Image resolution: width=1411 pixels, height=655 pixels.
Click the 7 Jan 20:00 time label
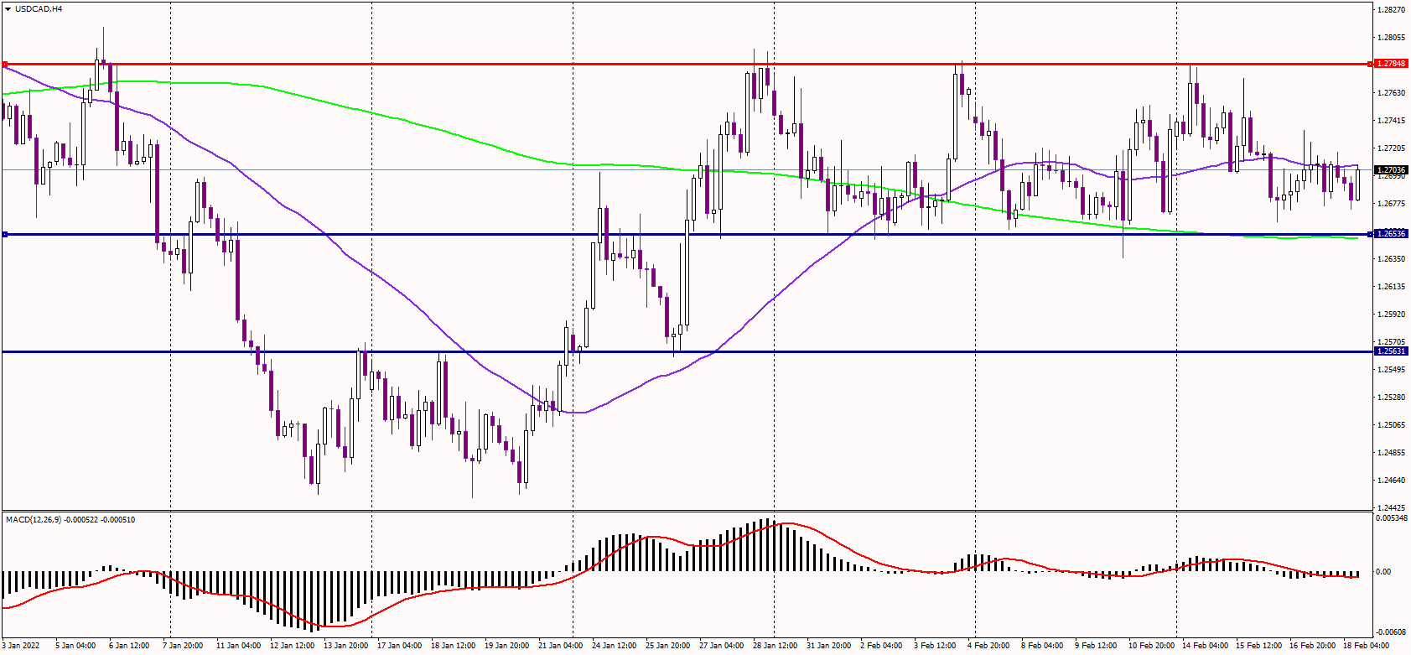point(183,646)
